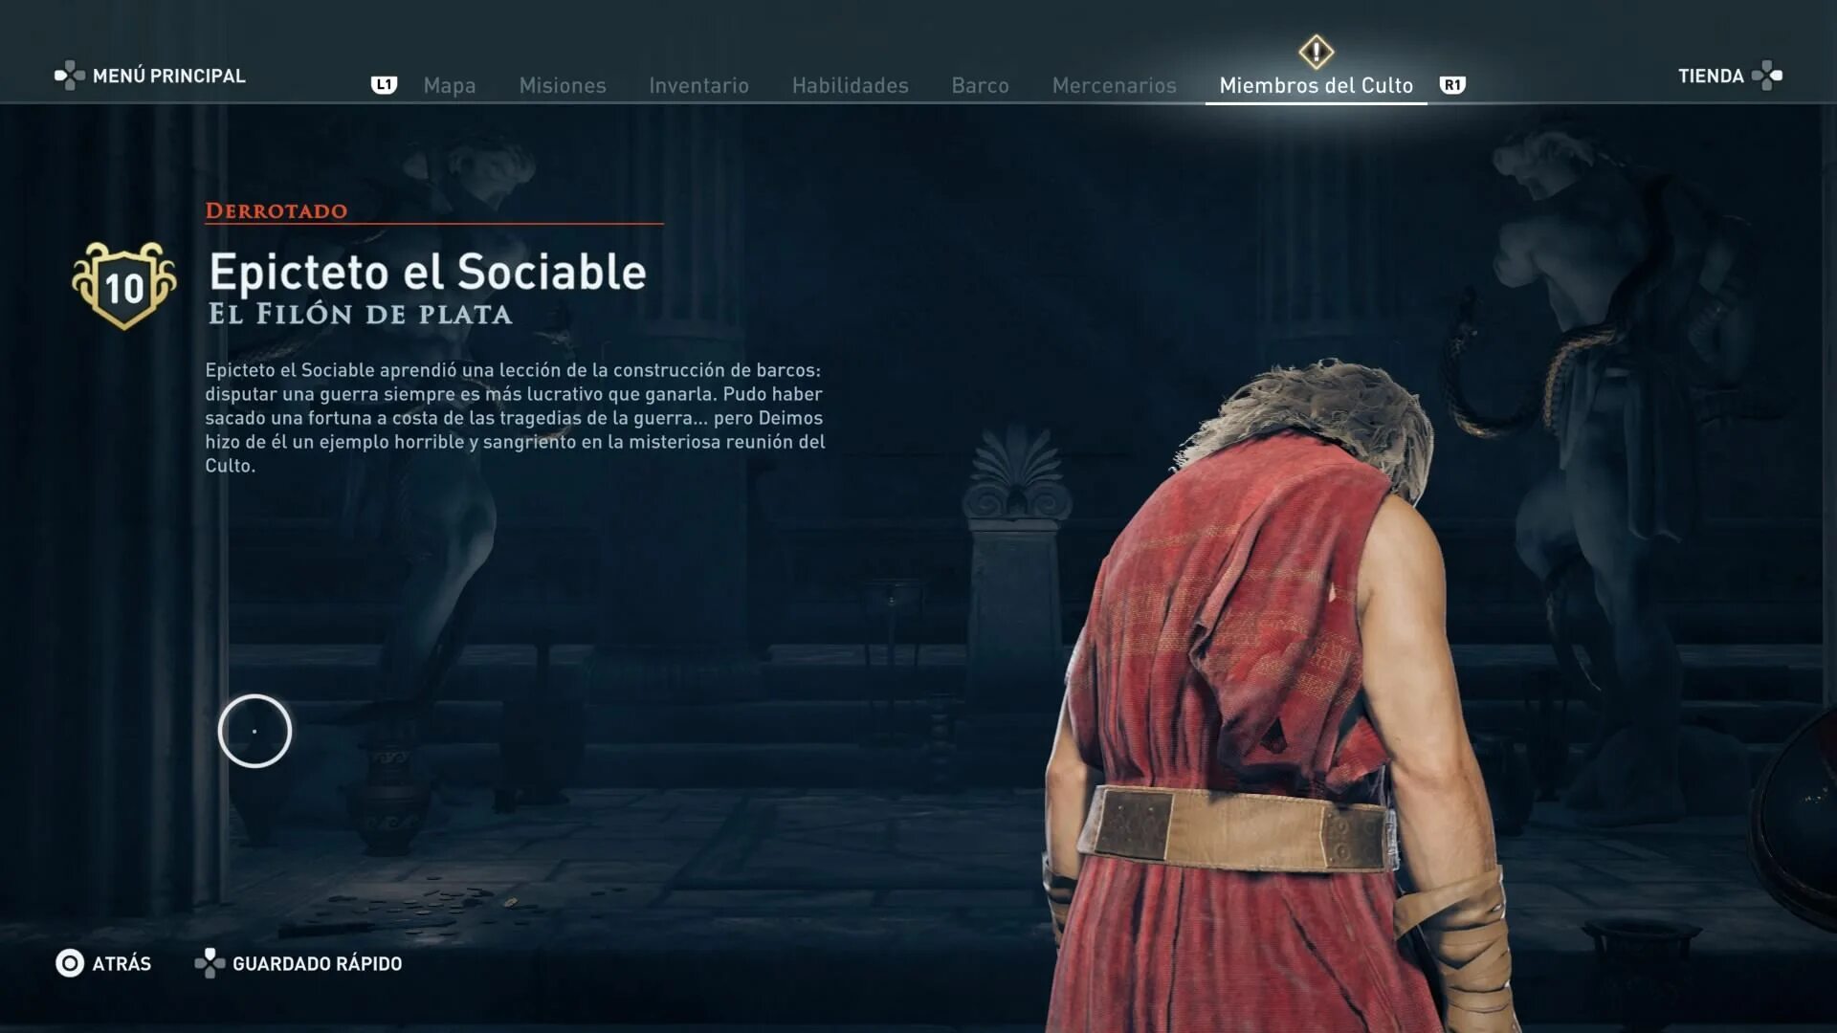Open the TIENDA store link

[1711, 76]
